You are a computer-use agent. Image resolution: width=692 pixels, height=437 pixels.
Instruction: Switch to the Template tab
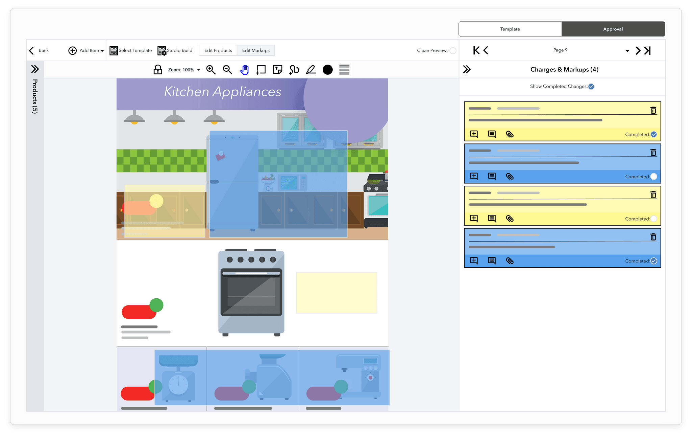[x=510, y=29]
